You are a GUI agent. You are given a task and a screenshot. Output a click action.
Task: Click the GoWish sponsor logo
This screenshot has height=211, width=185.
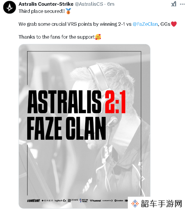[119, 201]
